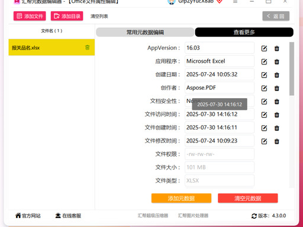303x227 pixels.
Task: Edit the 文档安全性 field
Action: (x=264, y=102)
